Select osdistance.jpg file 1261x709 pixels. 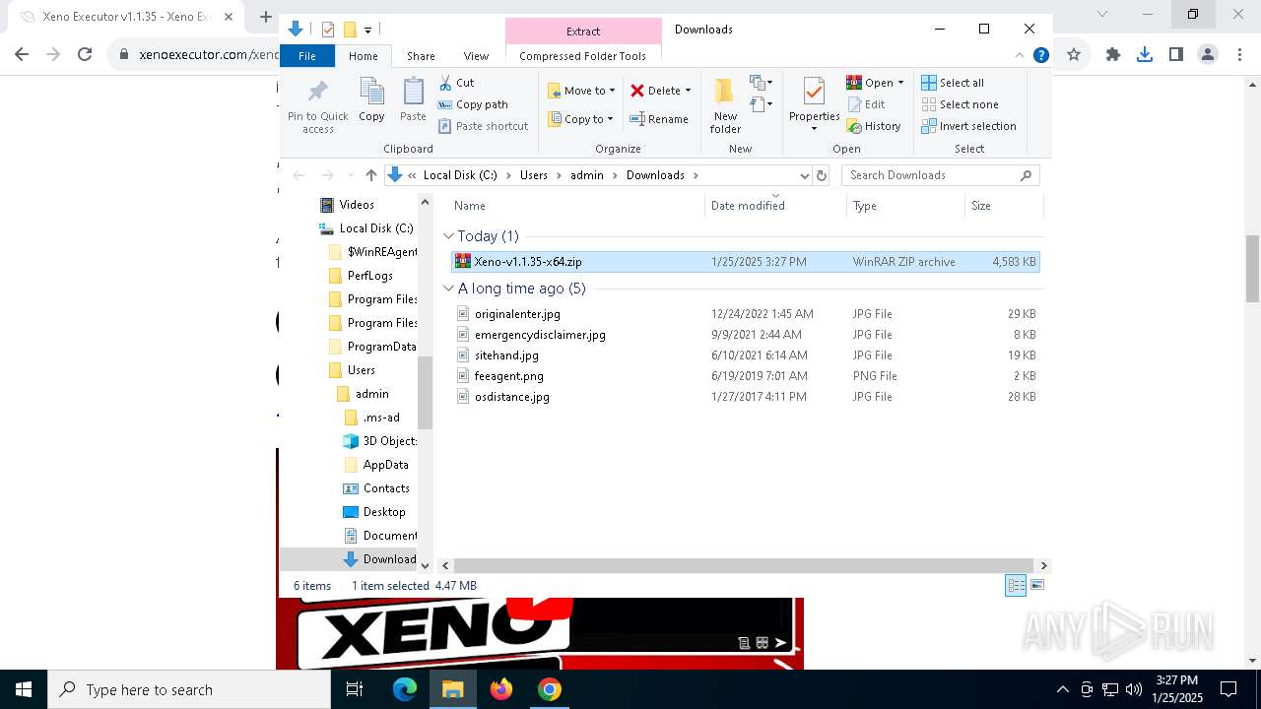point(745,397)
